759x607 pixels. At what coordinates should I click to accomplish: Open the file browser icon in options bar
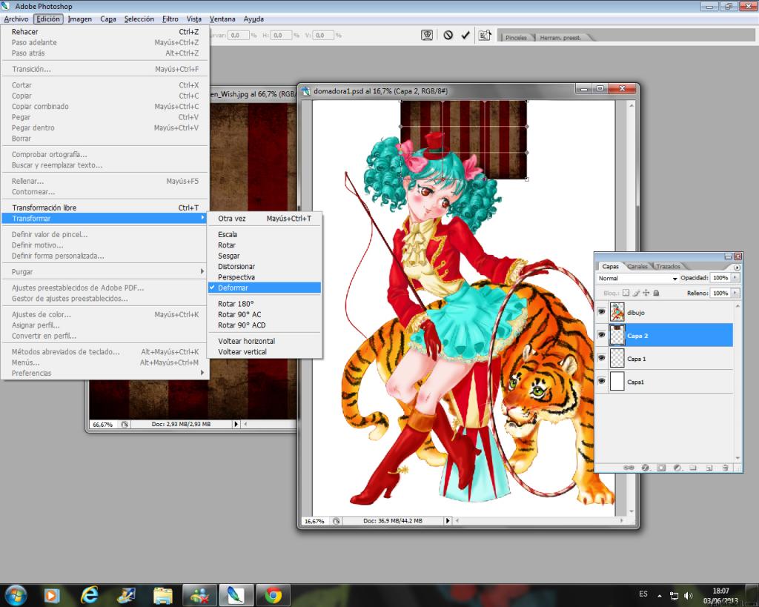485,36
